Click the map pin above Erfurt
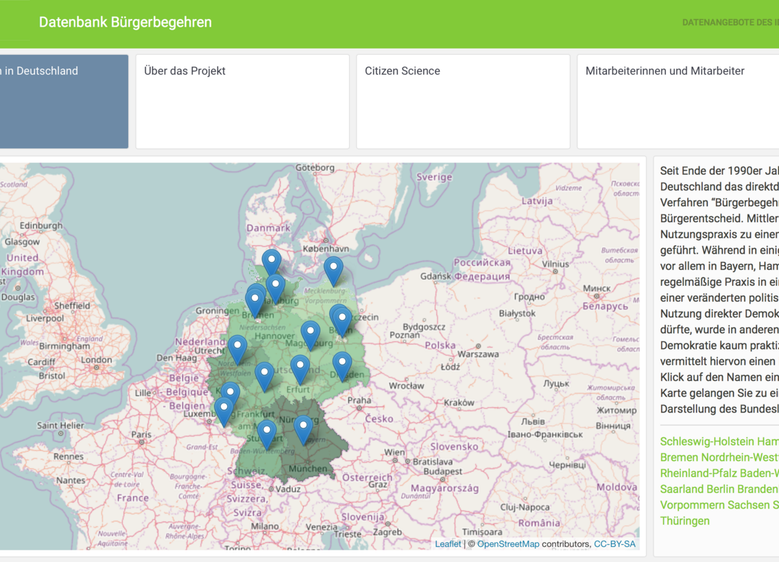The height and width of the screenshot is (562, 779). pyautogui.click(x=300, y=369)
